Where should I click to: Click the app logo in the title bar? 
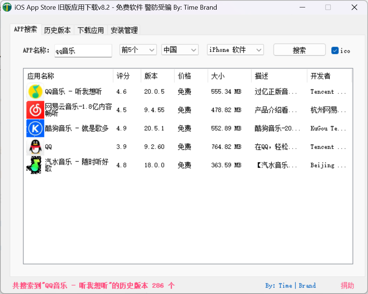coord(7,7)
